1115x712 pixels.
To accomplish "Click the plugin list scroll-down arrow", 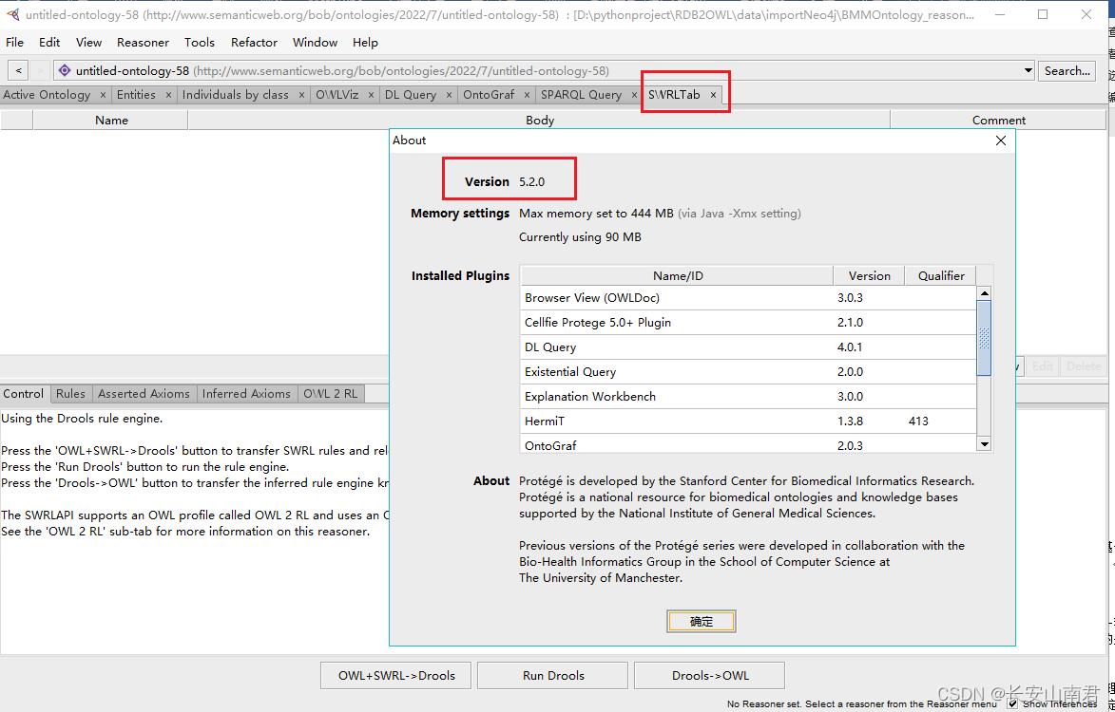I will 984,444.
